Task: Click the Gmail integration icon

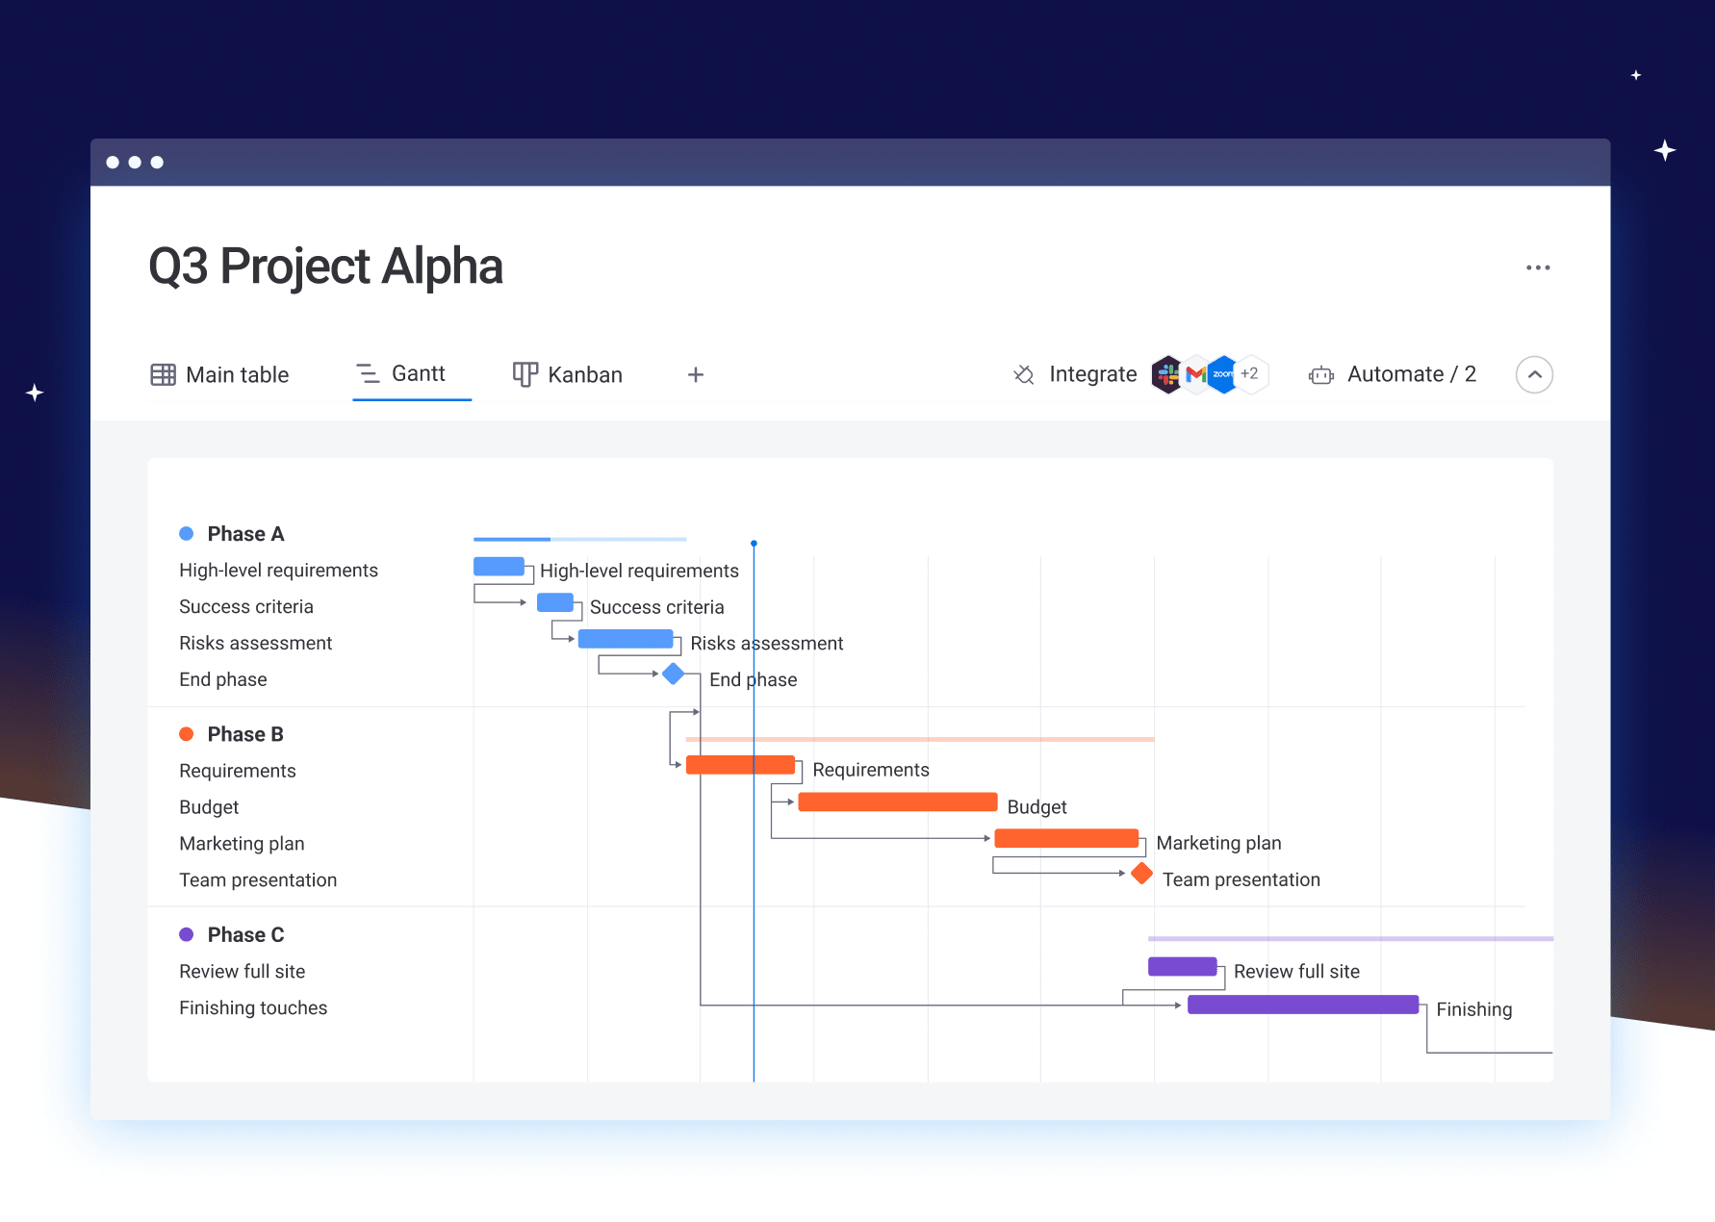Action: click(x=1195, y=374)
